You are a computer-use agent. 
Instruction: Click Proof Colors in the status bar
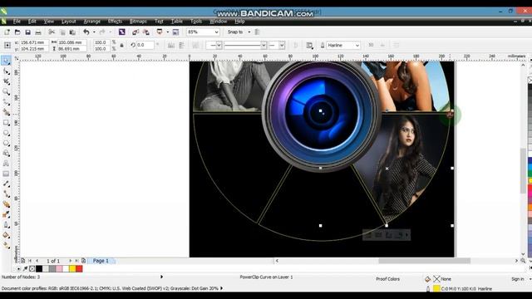387,279
